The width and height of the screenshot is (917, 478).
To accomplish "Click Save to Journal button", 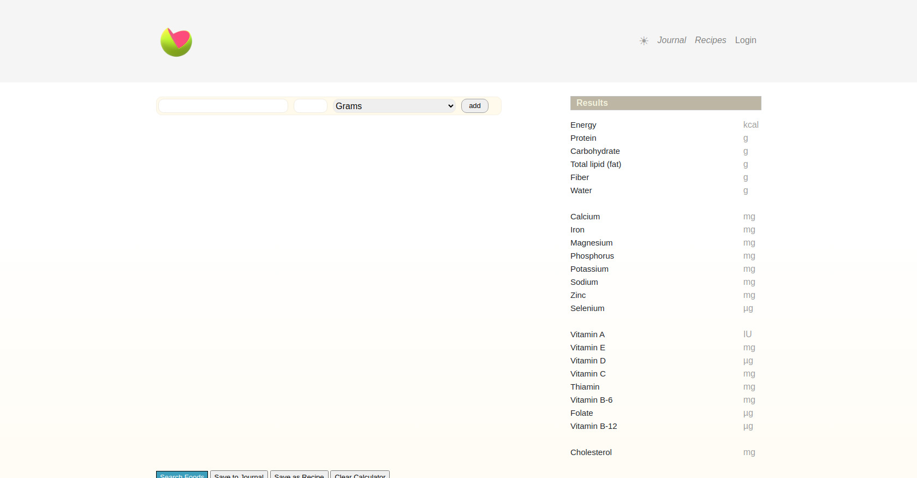I will (x=239, y=475).
